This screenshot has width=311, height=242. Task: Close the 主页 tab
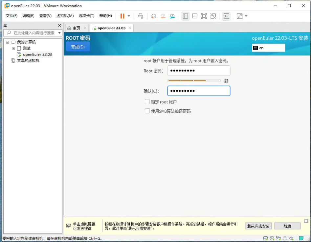coord(85,28)
